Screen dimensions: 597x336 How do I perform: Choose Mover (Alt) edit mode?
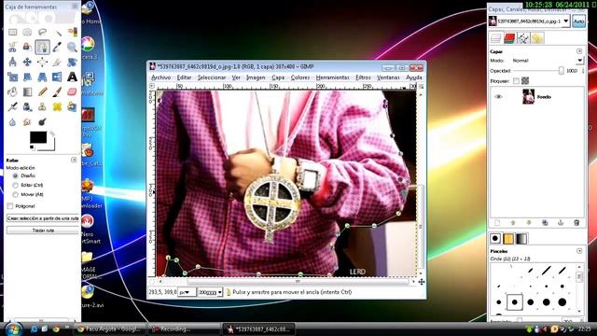tap(16, 194)
